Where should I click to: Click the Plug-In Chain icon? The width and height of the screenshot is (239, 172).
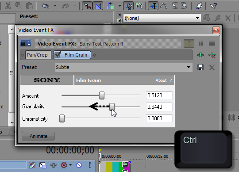coord(200,55)
